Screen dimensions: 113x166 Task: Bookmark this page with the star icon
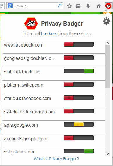pyautogui.click(x=69, y=6)
